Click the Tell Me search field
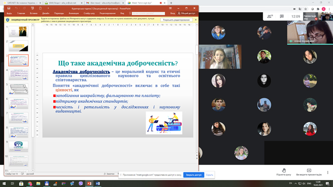Screen dimensions: 333x187 pos(148,13)
